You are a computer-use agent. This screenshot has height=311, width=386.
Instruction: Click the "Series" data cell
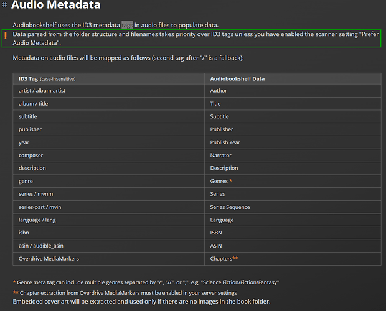click(293, 194)
